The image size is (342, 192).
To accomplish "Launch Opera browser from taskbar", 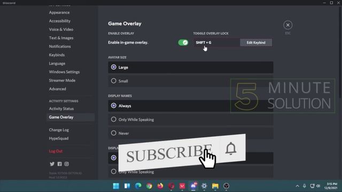I will coord(171,186).
